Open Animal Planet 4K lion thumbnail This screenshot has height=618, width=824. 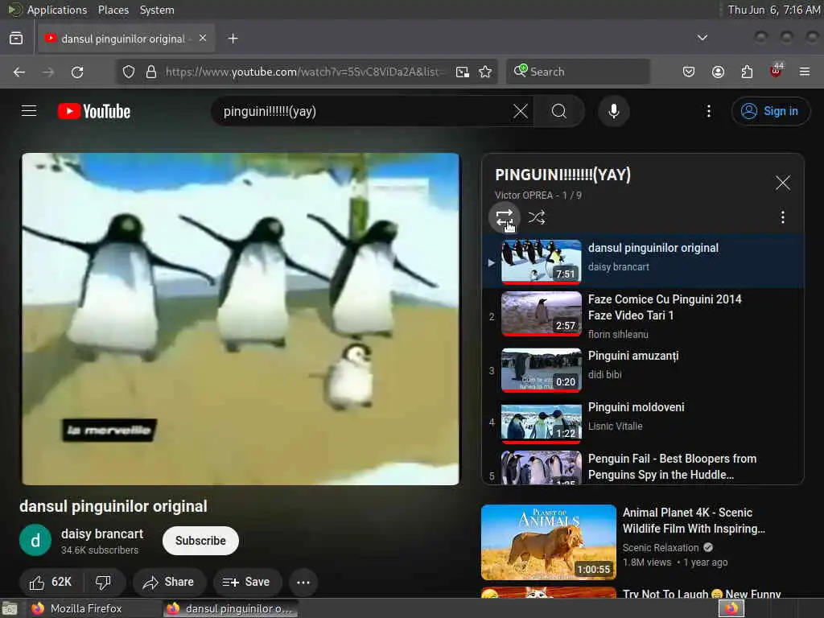click(548, 542)
